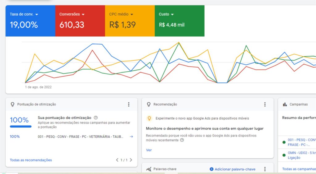Click the lightbulb icon beside Recomendação

[149, 104]
